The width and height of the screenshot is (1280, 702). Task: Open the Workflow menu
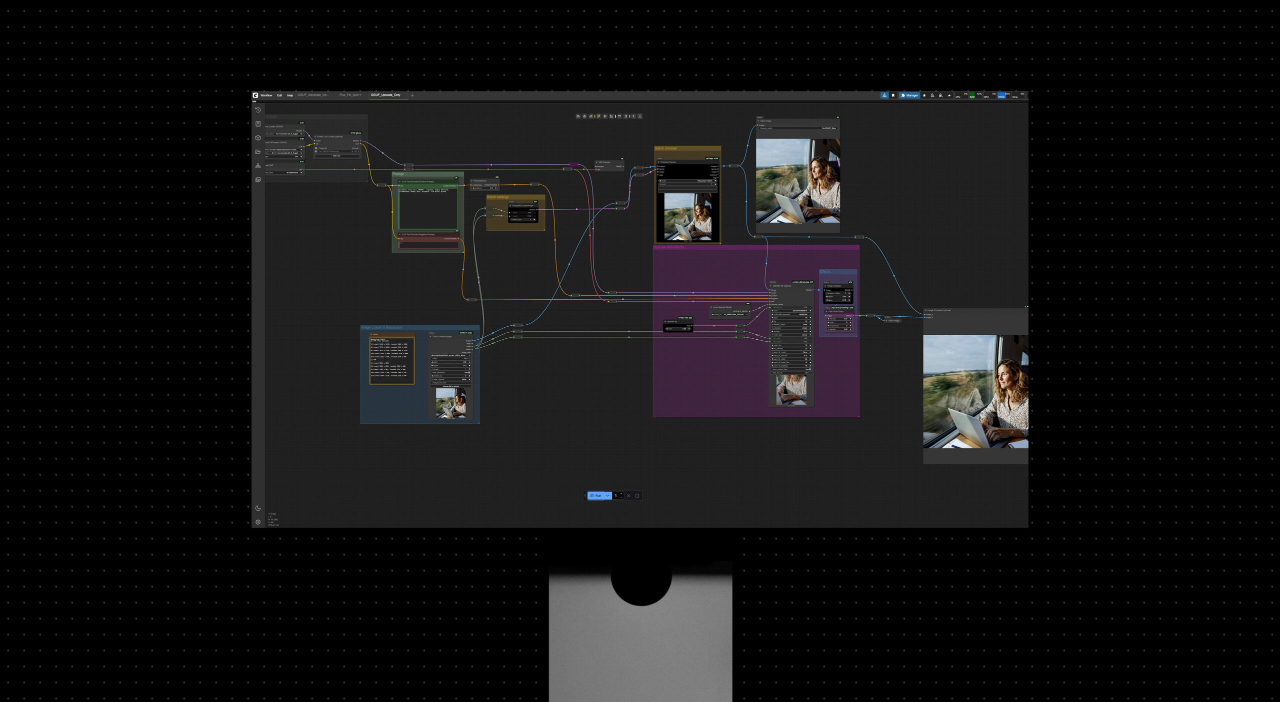[x=266, y=95]
